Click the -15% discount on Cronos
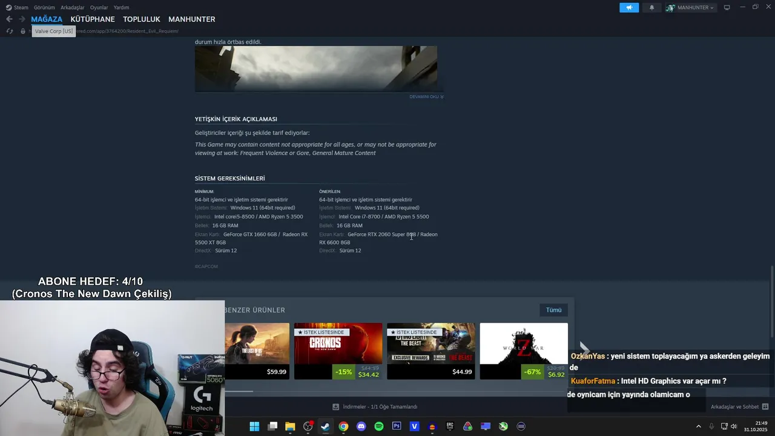775x436 pixels. pyautogui.click(x=344, y=372)
